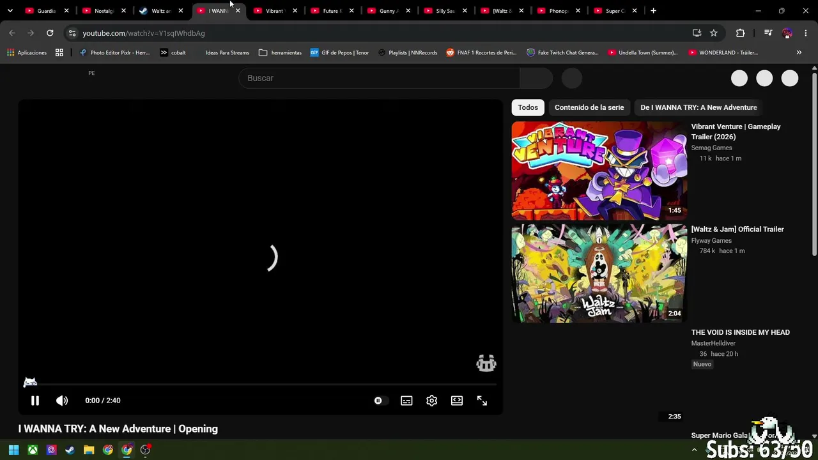Open the Windows Start menu
The image size is (818, 460).
coord(13,450)
